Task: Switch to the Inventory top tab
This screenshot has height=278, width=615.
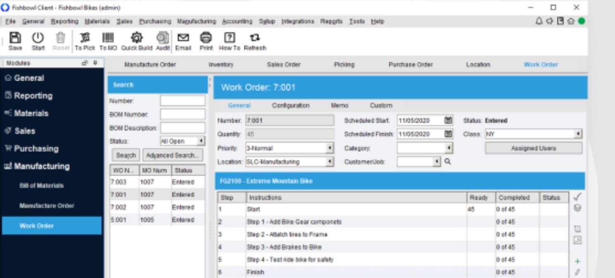Action: point(221,65)
